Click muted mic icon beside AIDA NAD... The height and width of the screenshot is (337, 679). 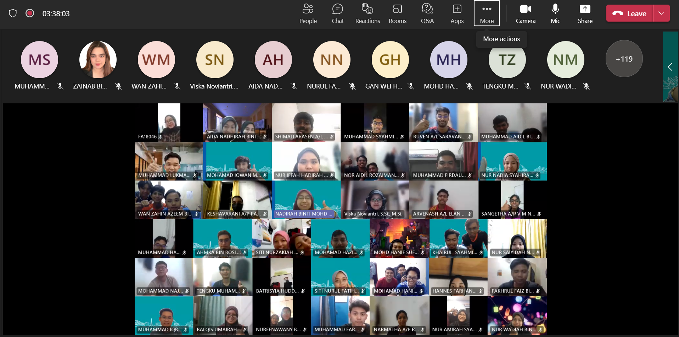click(x=294, y=86)
